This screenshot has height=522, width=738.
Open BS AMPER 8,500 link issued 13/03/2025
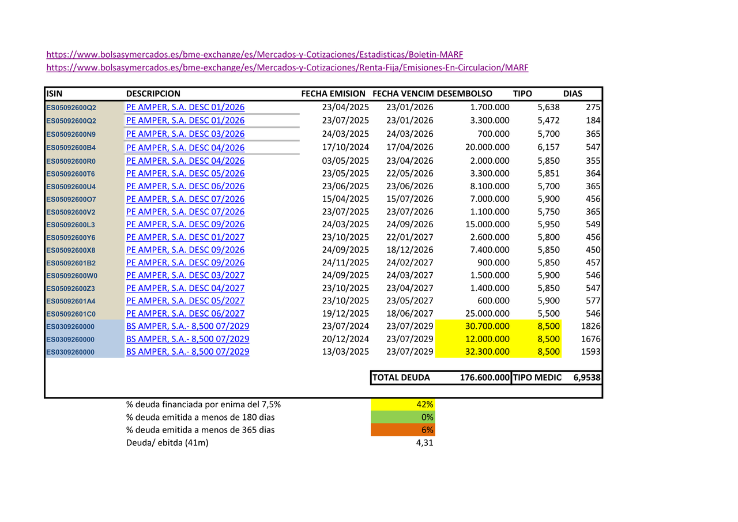188,352
